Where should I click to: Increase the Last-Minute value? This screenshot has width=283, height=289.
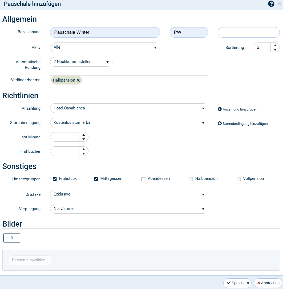click(84, 135)
